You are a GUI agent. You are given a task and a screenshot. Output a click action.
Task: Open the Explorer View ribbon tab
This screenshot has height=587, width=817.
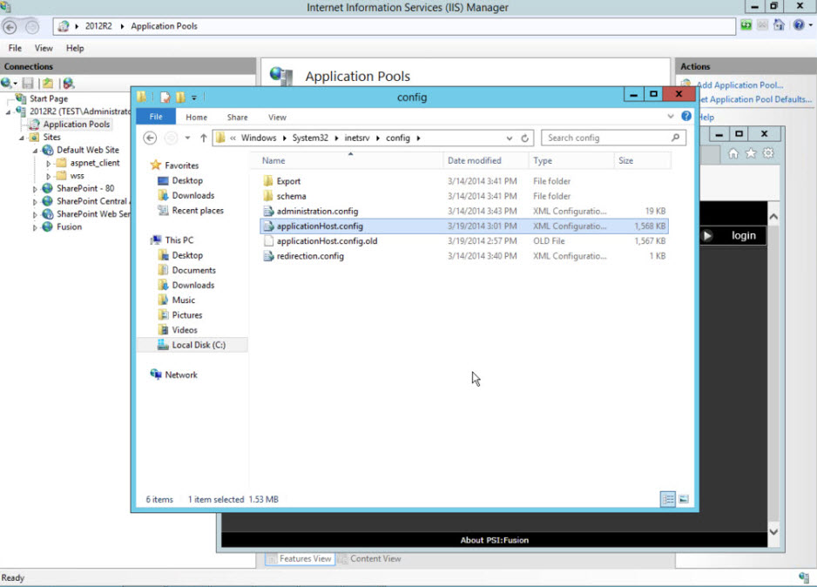277,118
